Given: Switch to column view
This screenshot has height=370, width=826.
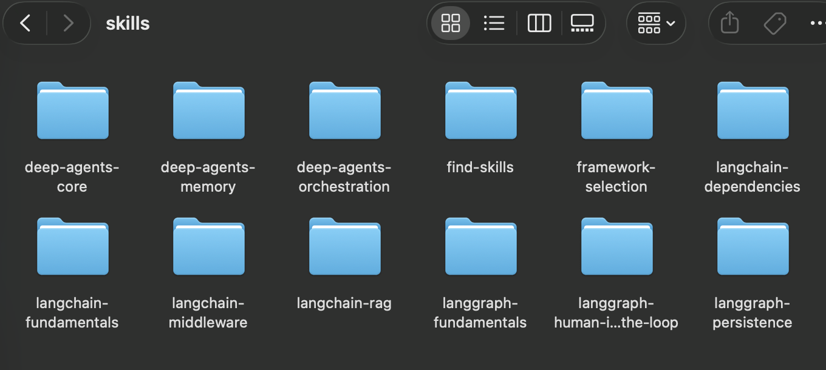Looking at the screenshot, I should [539, 24].
